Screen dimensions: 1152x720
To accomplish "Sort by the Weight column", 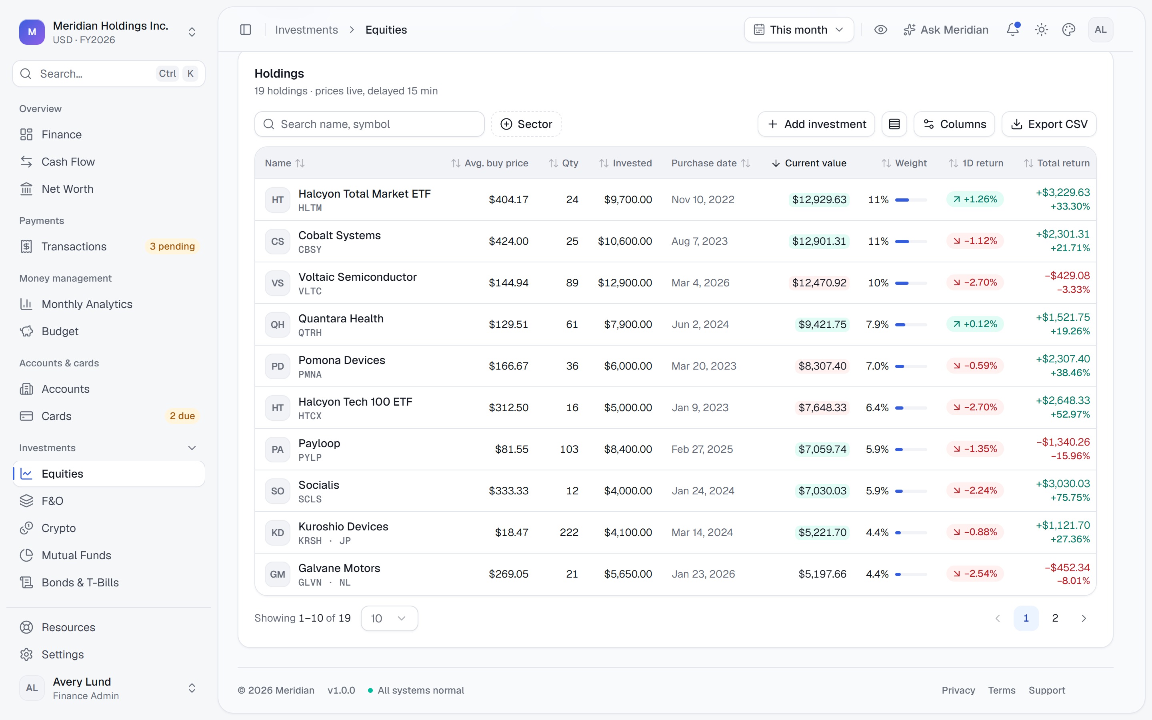I will pos(904,163).
